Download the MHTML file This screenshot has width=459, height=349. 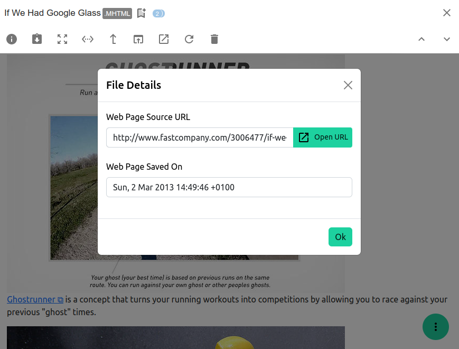[36, 39]
